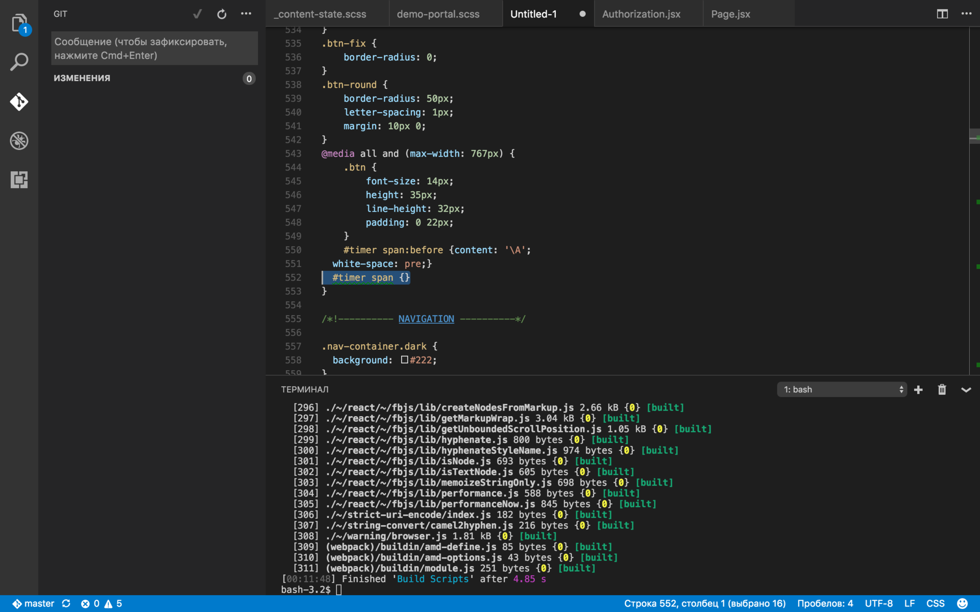Collapse the ИЗМЕНЕНИЯ changes section

(82, 78)
